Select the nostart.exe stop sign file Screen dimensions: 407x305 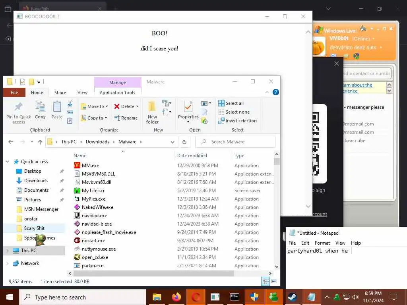(x=77, y=240)
